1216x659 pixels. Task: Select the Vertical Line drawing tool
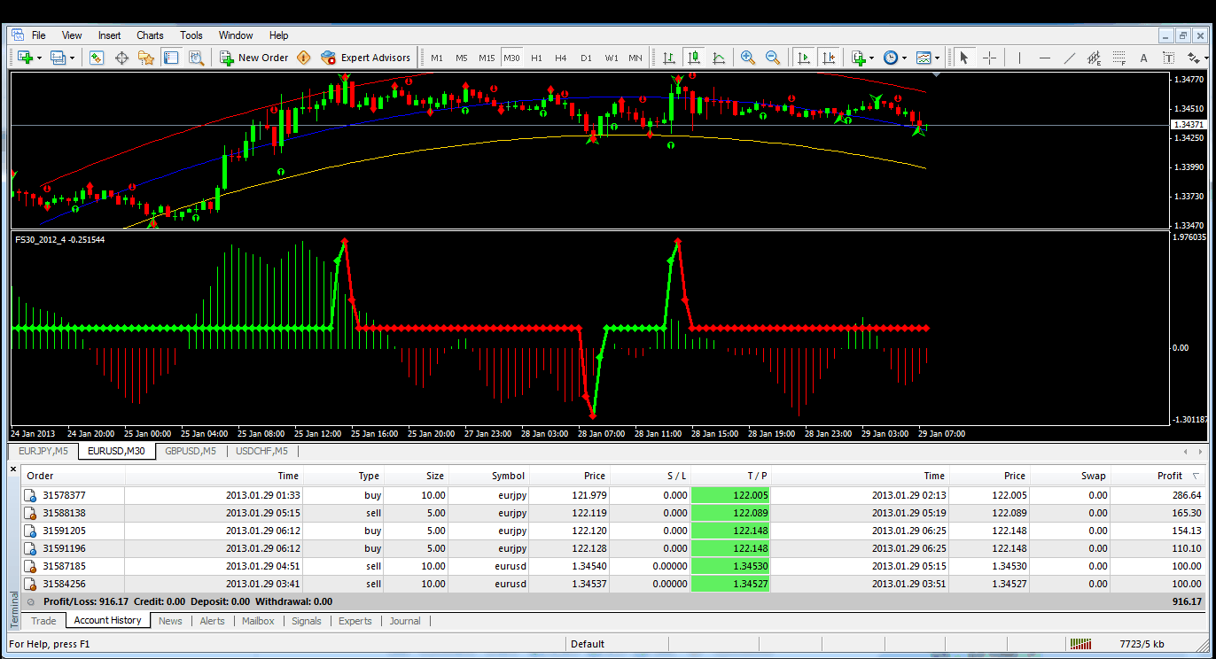tap(1019, 58)
